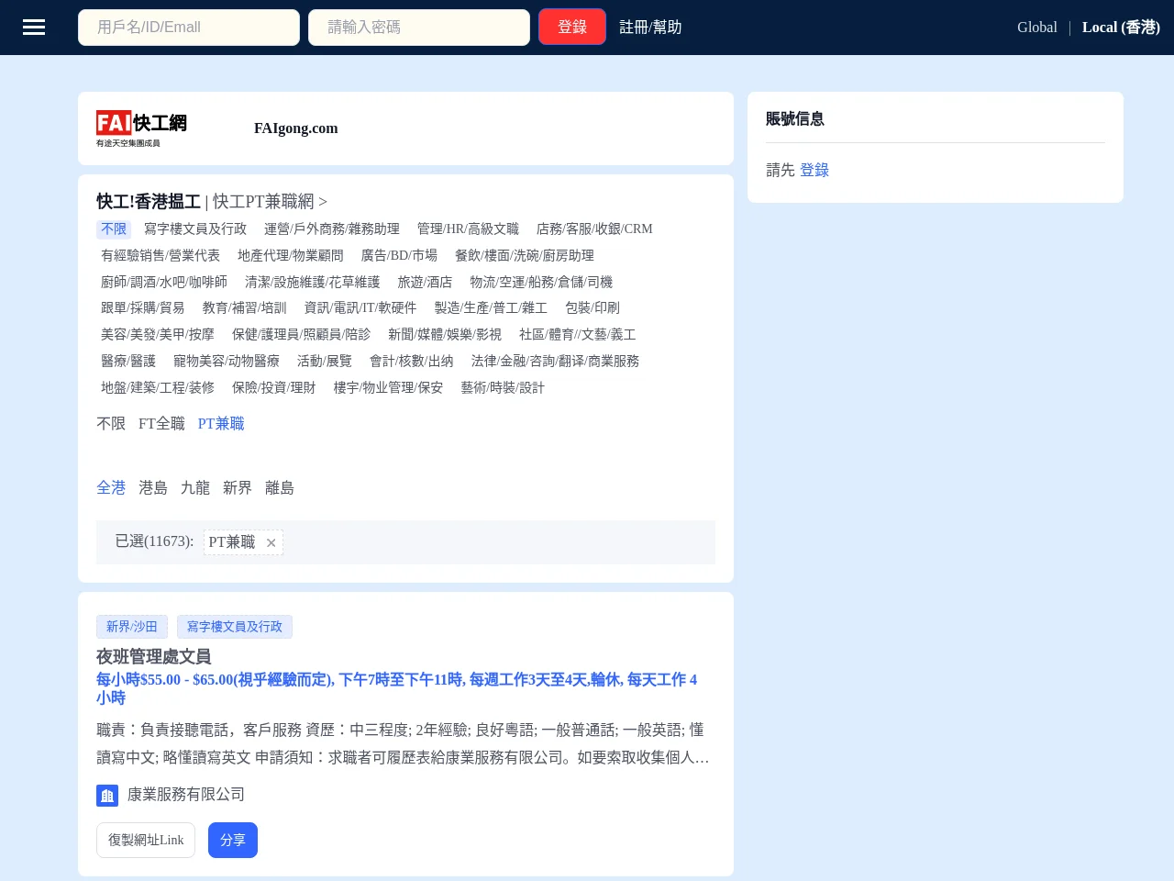Screen dimensions: 1174x881
Task: Click the company building icon beside 康業服務有限公司
Action: (107, 796)
